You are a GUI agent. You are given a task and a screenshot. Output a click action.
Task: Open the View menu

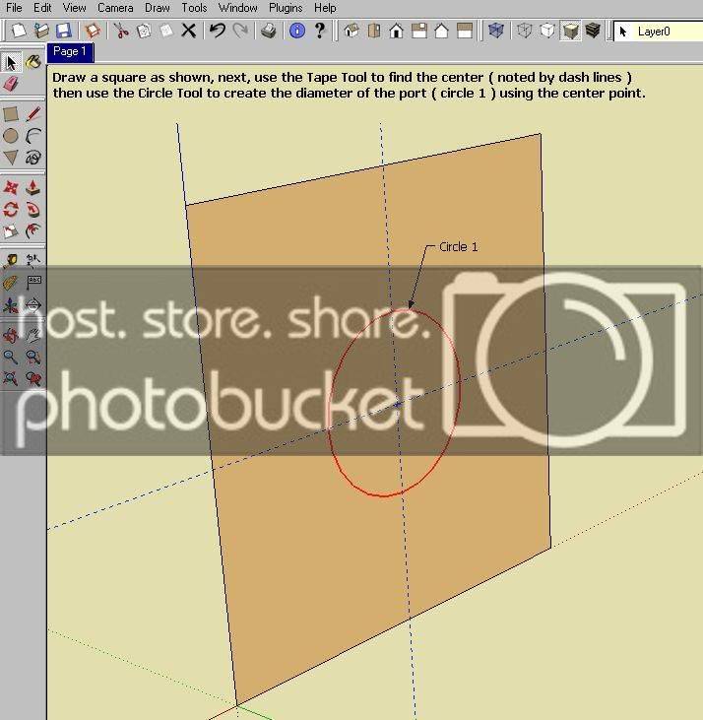tap(74, 8)
